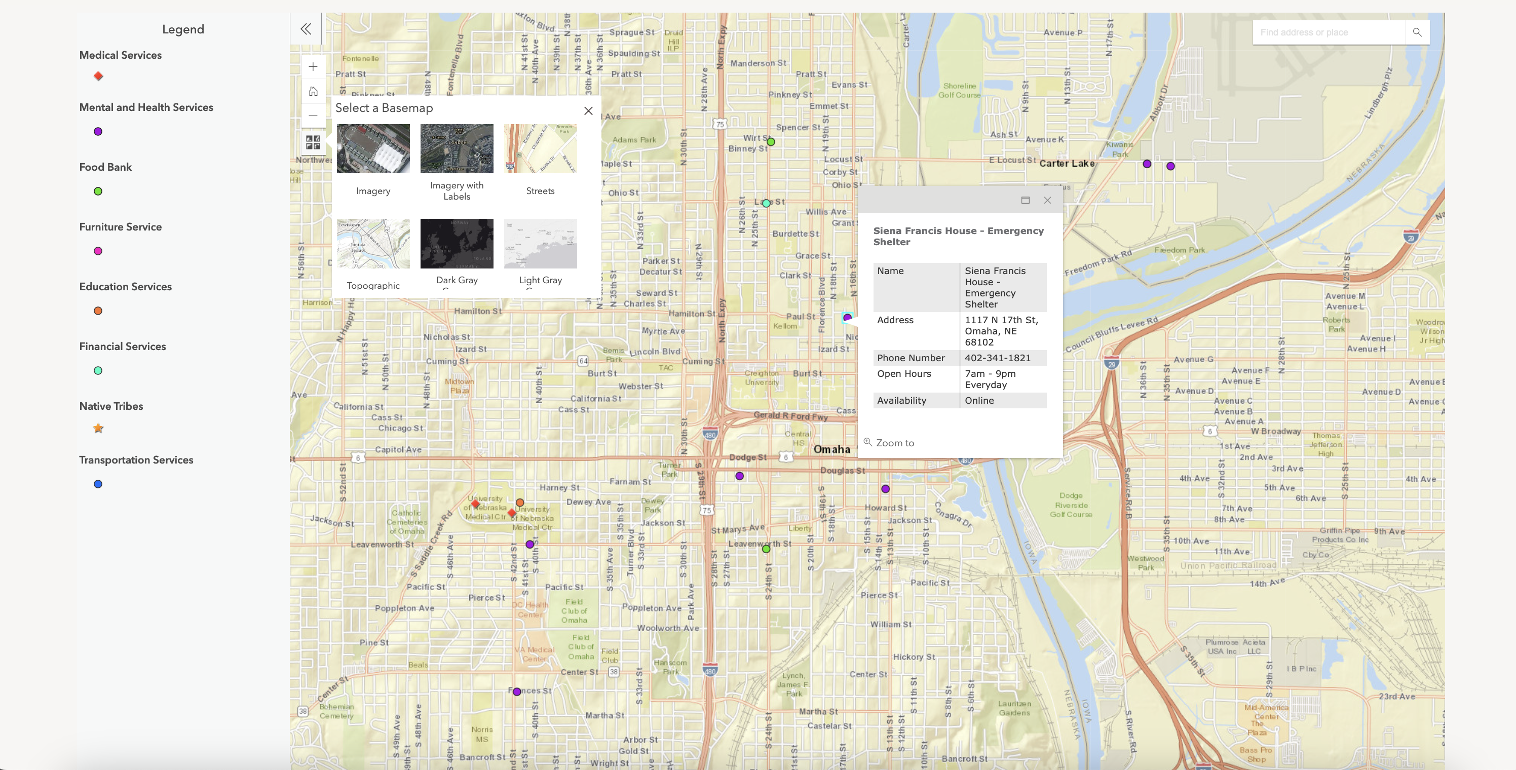Select right purple marker near Carter Lake
The height and width of the screenshot is (770, 1516).
pyautogui.click(x=1170, y=167)
